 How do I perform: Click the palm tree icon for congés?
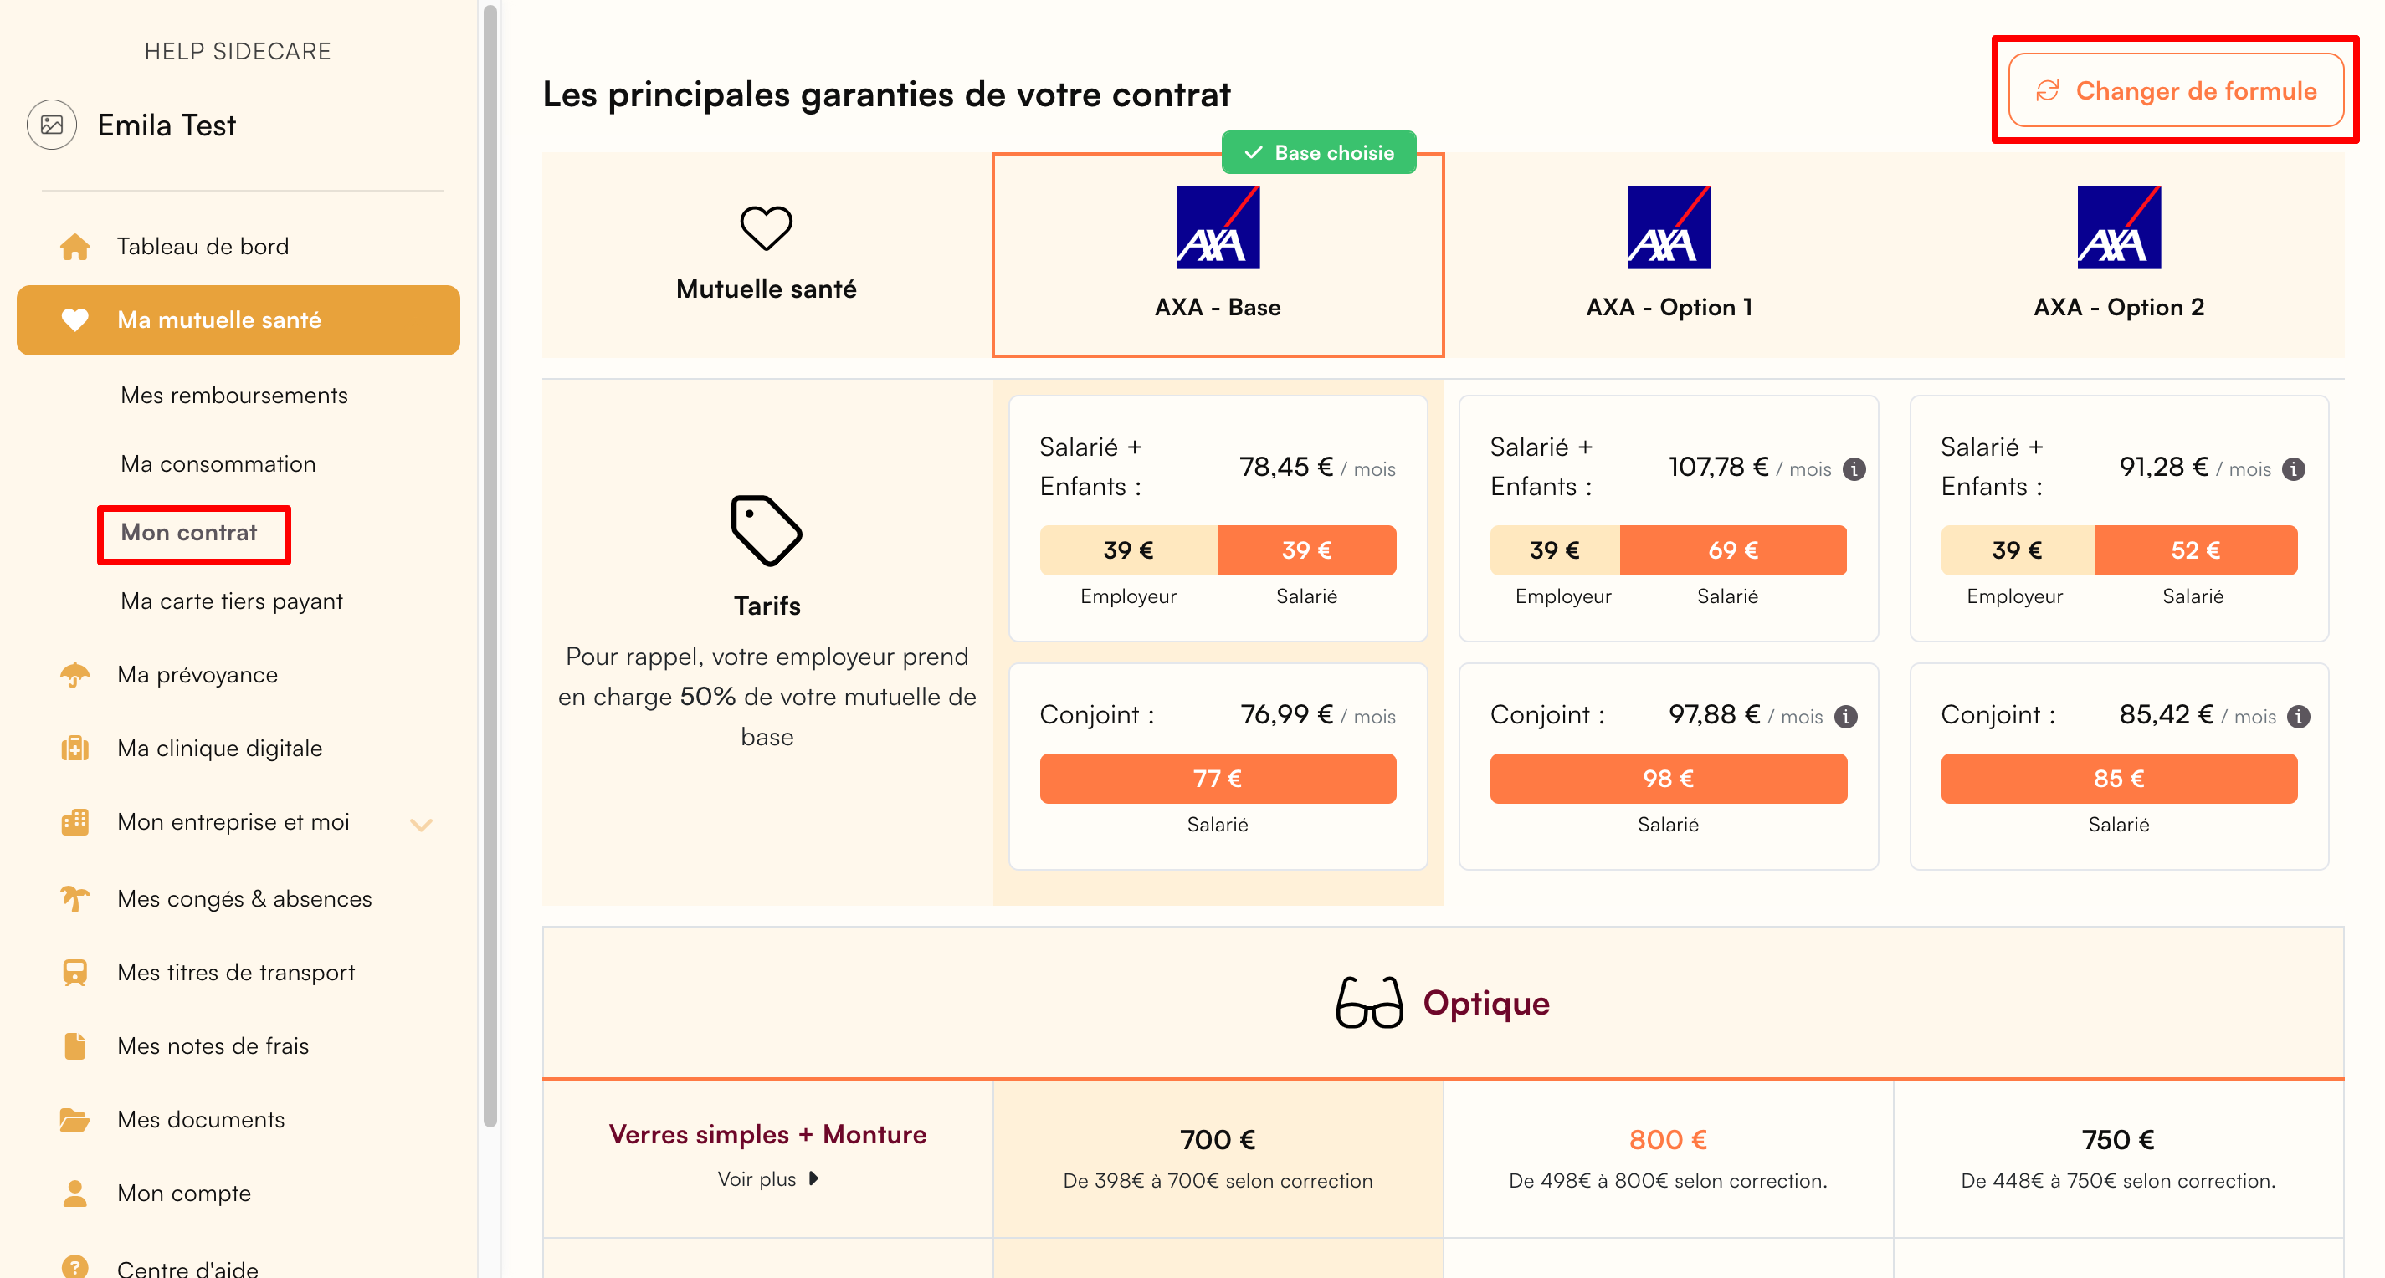click(x=75, y=898)
